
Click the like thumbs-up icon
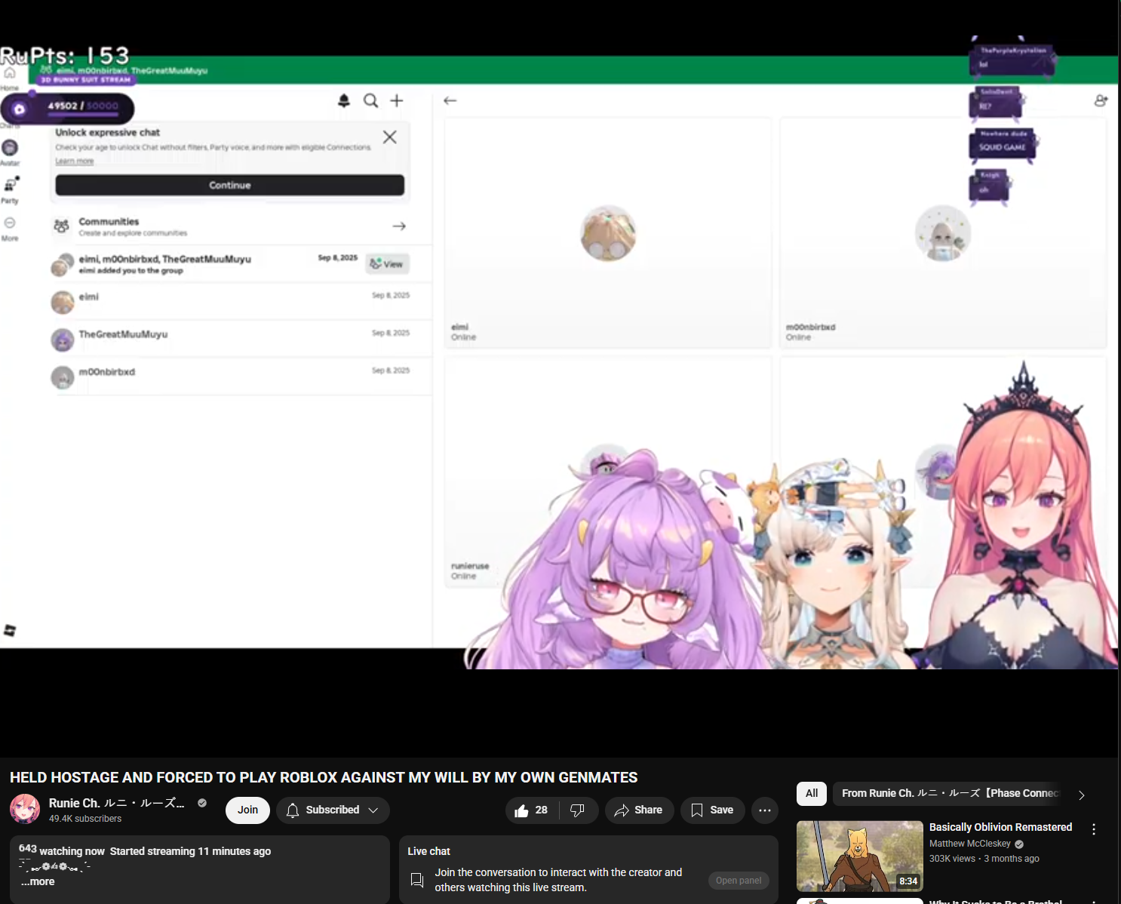point(522,810)
